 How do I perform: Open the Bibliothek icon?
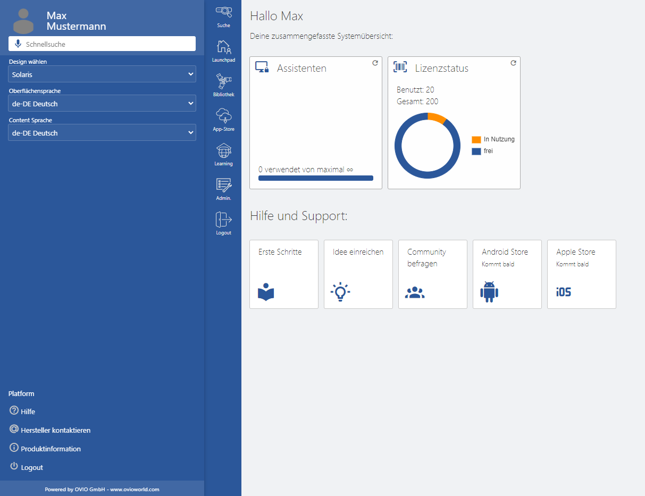point(223,81)
